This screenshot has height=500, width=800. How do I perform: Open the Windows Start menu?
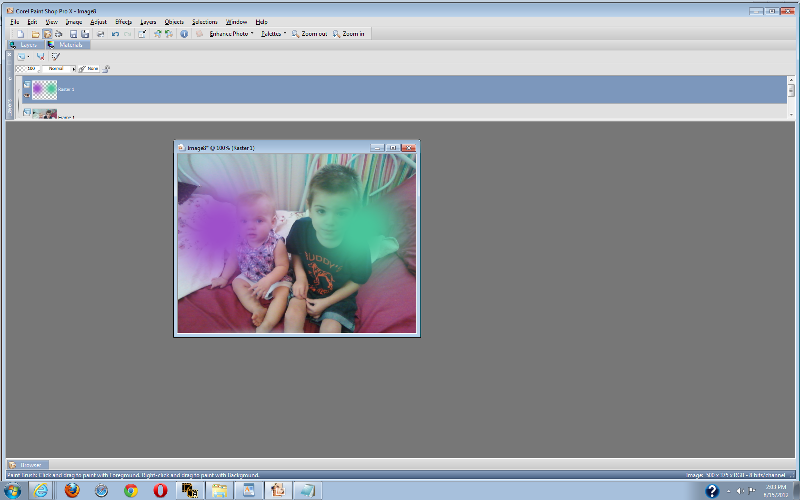coord(13,490)
